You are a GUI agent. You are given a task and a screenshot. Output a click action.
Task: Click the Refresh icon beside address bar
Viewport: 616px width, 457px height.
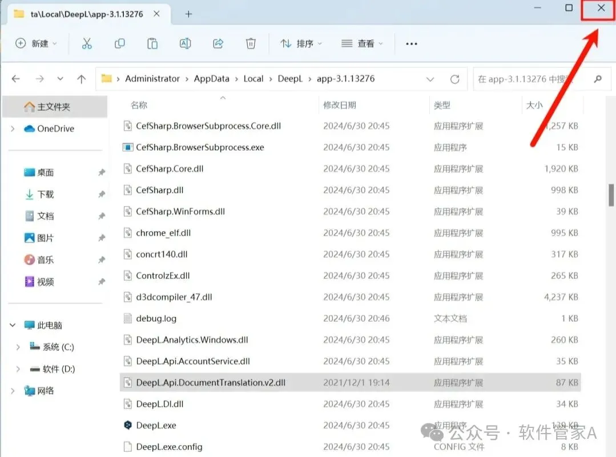pyautogui.click(x=455, y=79)
